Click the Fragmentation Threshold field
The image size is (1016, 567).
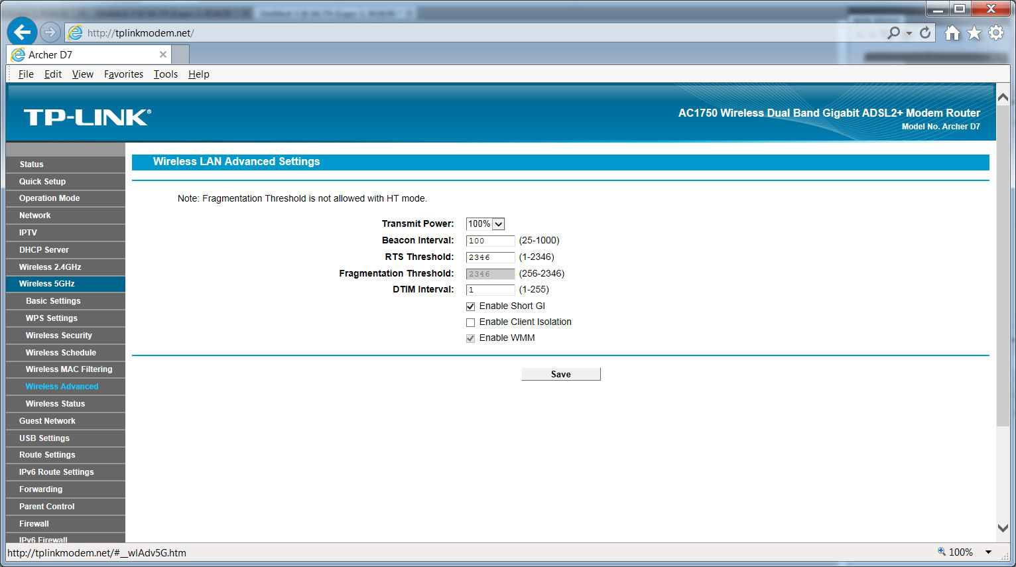click(490, 274)
